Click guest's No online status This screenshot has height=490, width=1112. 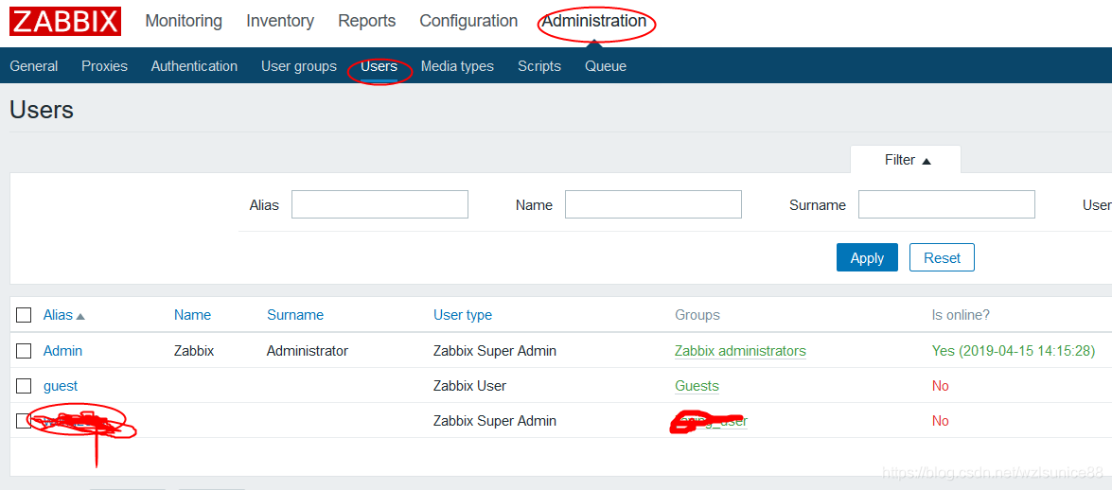941,386
